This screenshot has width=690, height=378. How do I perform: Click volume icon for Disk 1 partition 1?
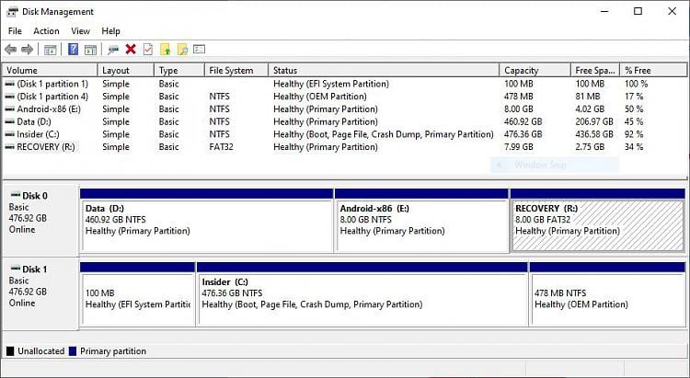(x=10, y=84)
